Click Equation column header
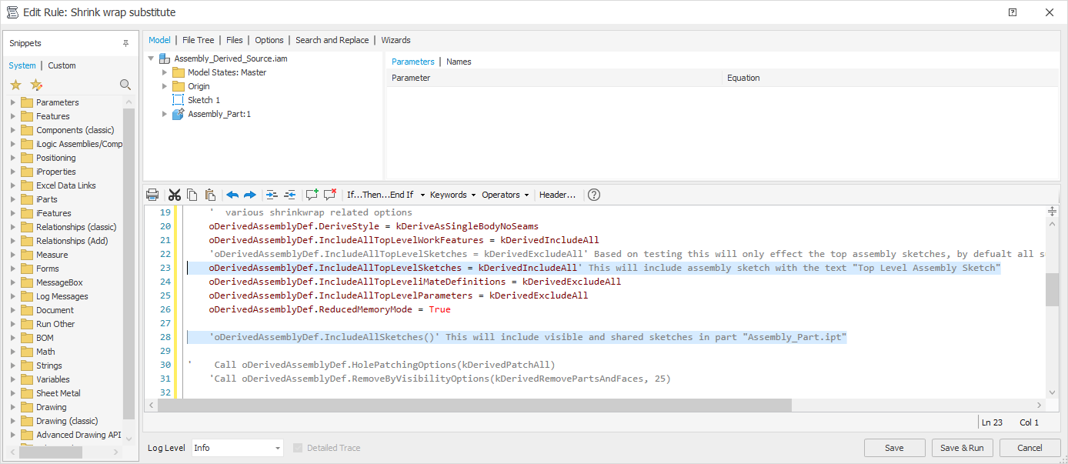Viewport: 1068px width, 464px height. coord(891,78)
